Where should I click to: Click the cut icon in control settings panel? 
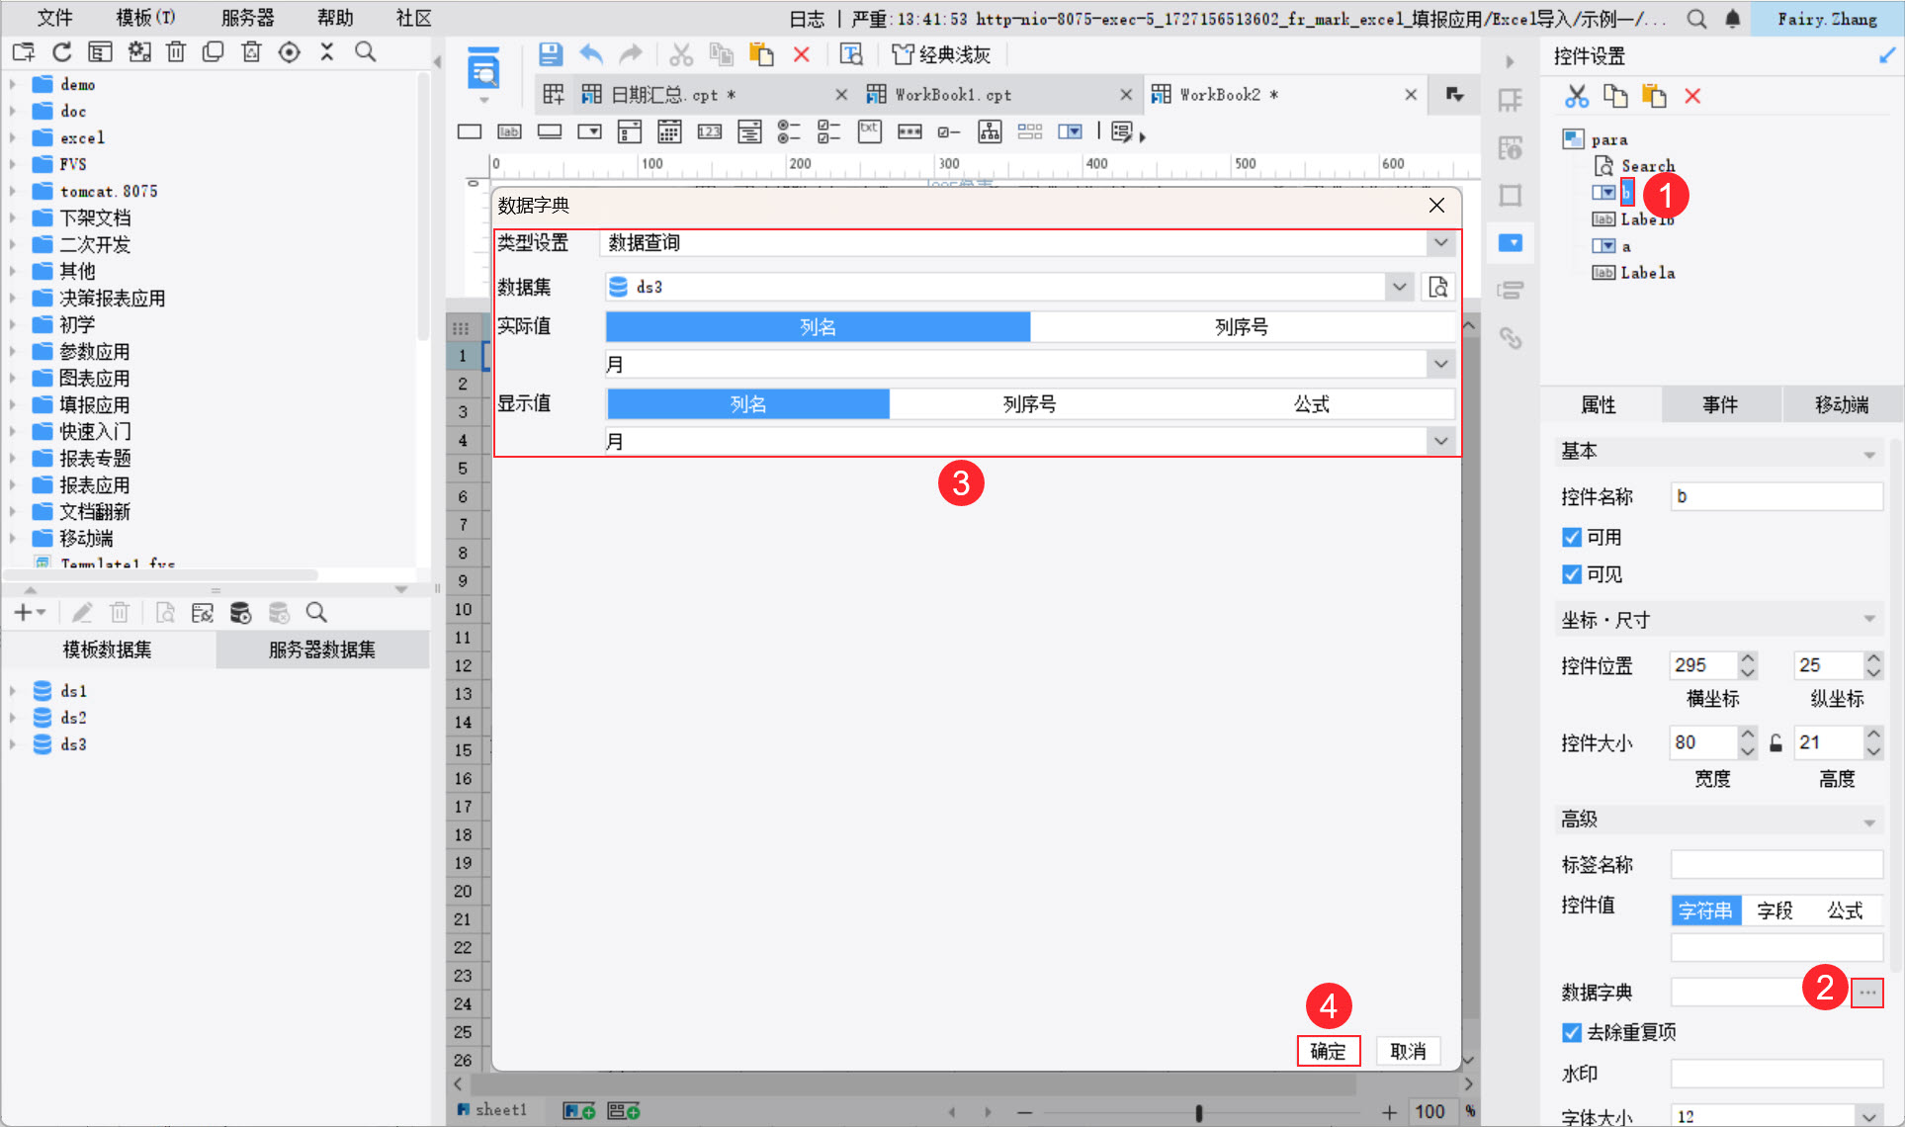coord(1577,96)
